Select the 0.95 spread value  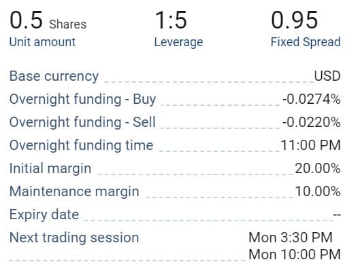pyautogui.click(x=295, y=20)
